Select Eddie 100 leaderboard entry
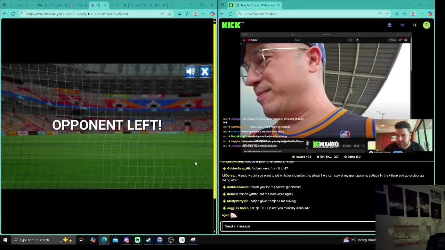The height and width of the screenshot is (250, 445). coord(352,157)
